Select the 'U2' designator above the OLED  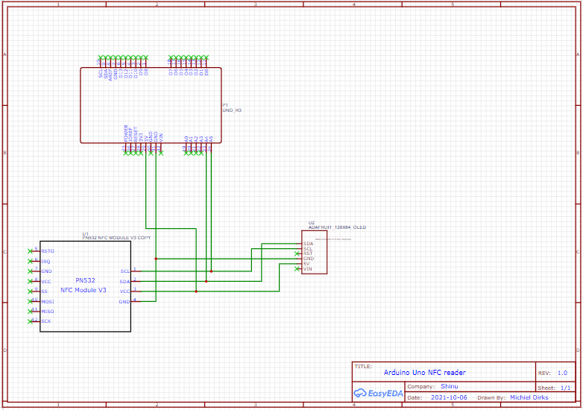click(x=311, y=223)
